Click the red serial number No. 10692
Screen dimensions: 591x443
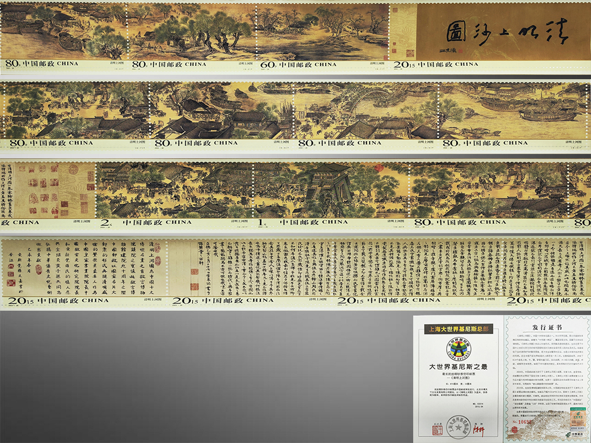tap(522, 422)
